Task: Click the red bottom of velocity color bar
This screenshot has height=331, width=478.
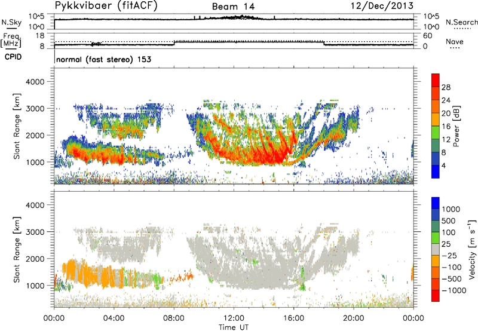Action: tap(436, 296)
